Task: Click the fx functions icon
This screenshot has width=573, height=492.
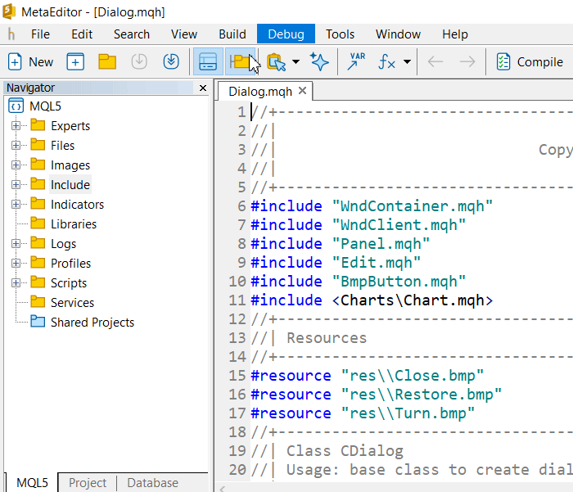Action: click(x=386, y=61)
